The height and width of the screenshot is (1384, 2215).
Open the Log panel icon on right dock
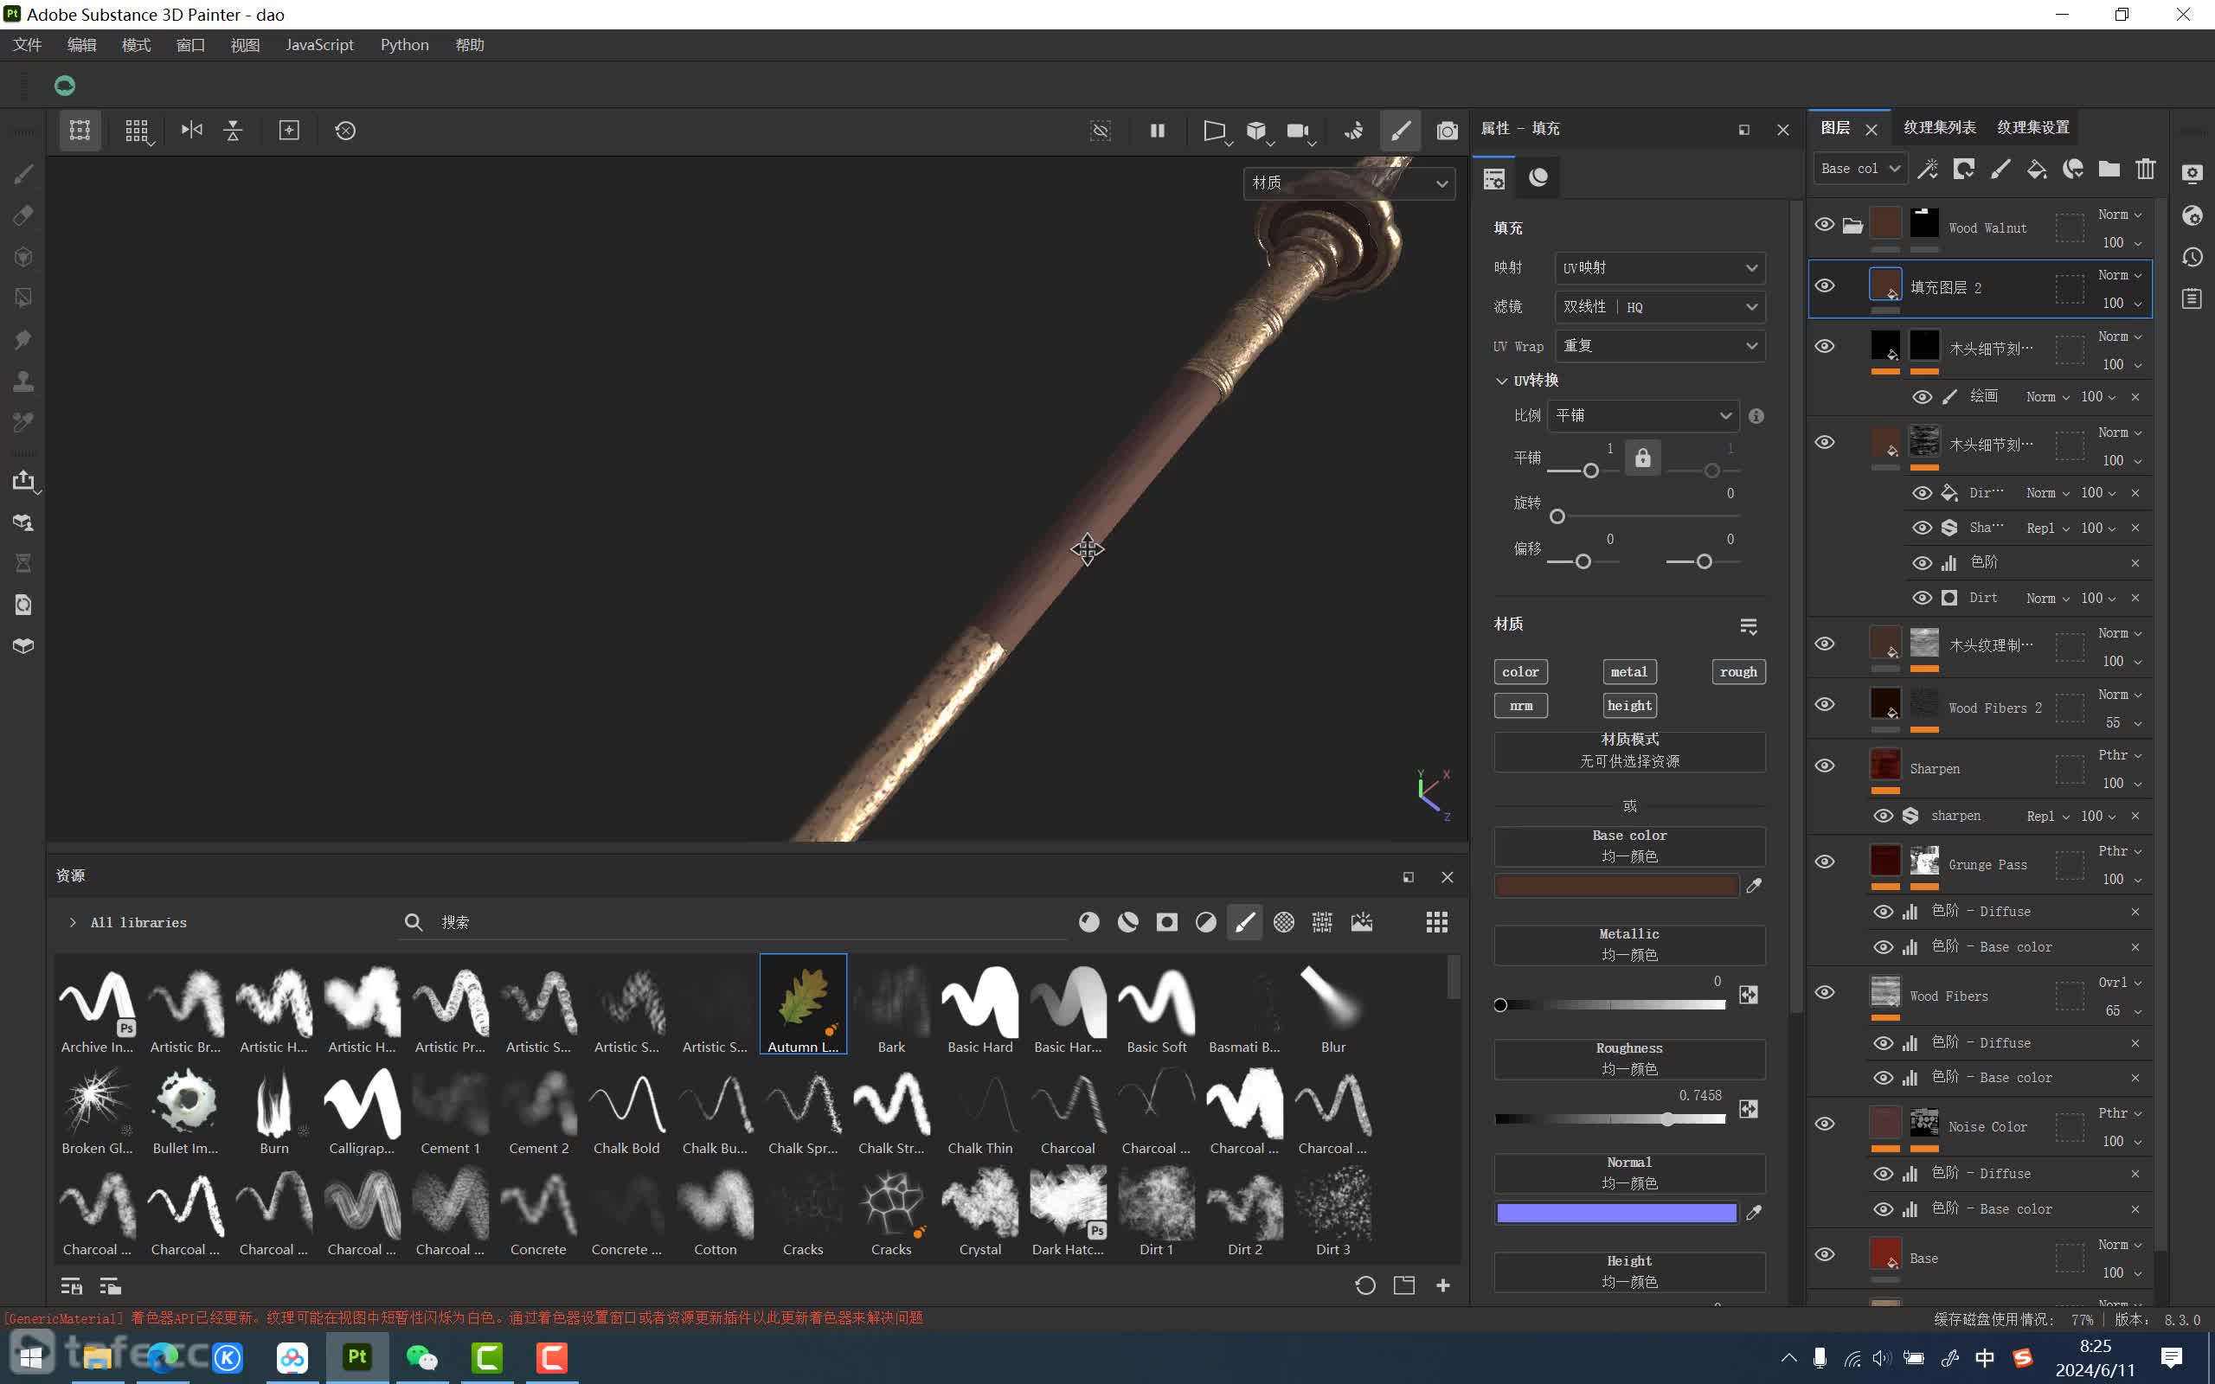pos(2193,298)
